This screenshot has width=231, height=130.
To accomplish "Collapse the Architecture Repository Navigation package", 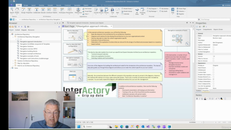I will 13,37.
